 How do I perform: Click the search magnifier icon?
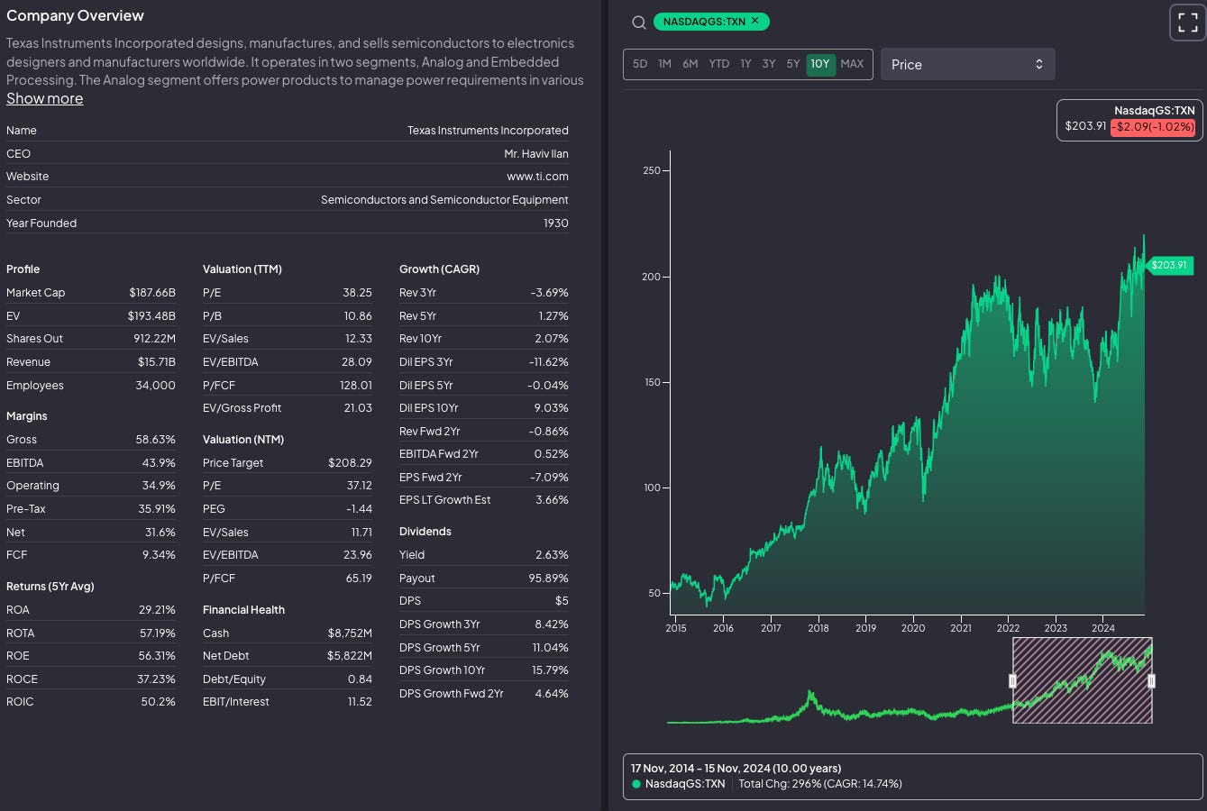(638, 23)
